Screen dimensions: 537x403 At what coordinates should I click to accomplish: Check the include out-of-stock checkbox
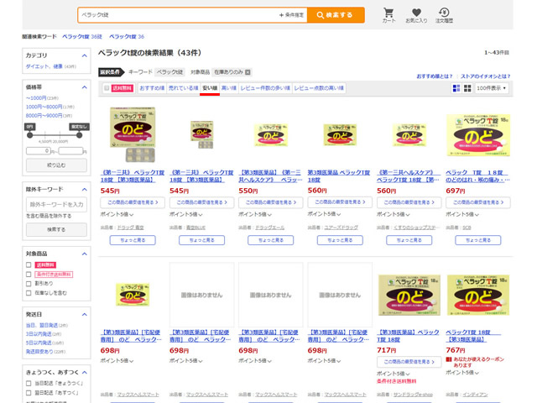(x=29, y=293)
